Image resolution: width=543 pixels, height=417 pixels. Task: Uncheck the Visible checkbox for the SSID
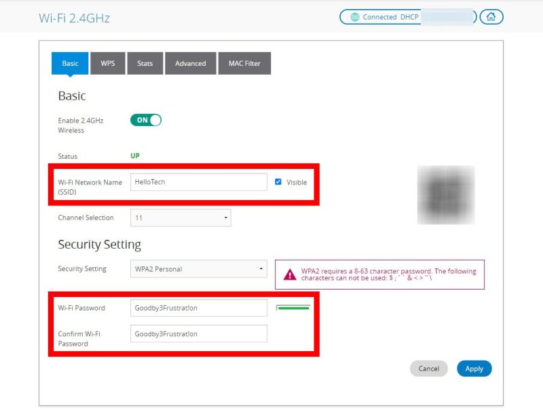click(x=278, y=181)
